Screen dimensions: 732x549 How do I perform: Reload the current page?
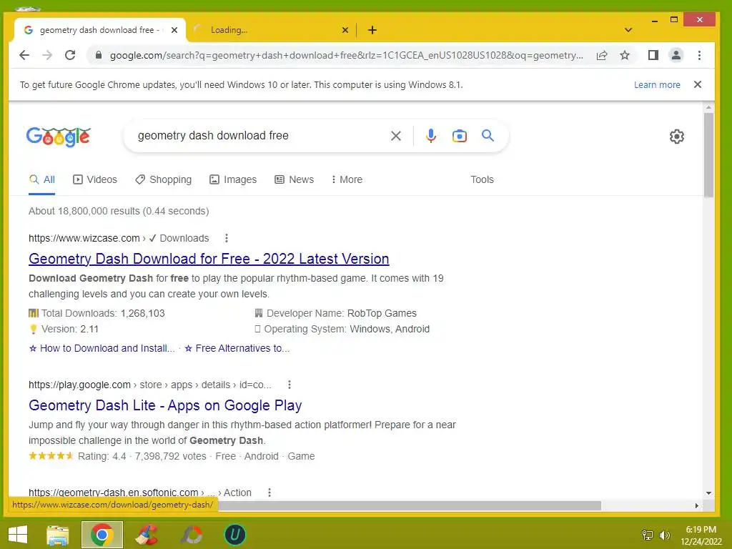click(70, 55)
